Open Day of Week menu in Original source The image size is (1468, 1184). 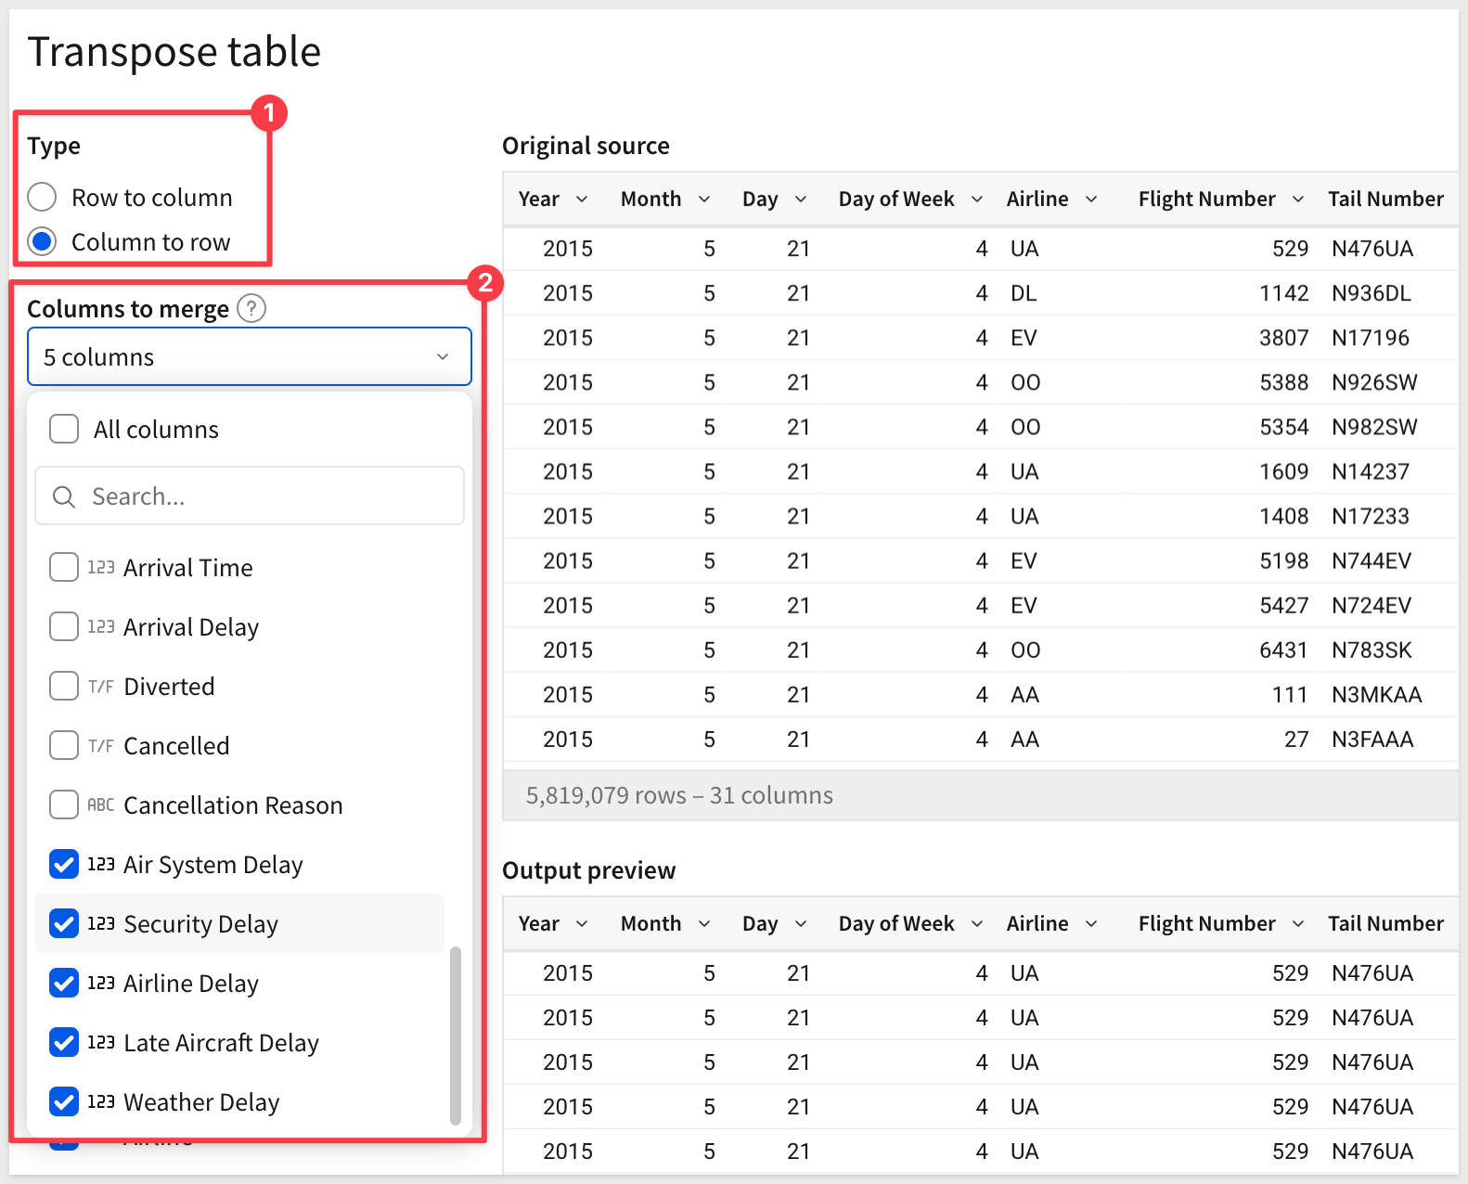click(x=977, y=199)
